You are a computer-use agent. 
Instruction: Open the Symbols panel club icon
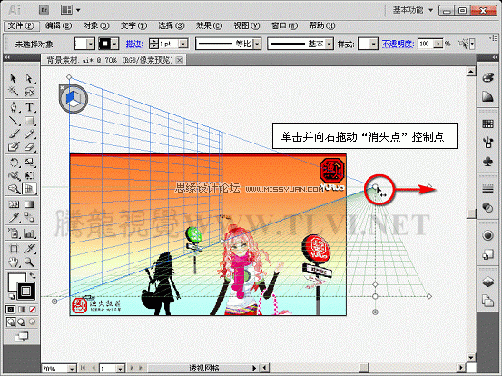pos(487,162)
